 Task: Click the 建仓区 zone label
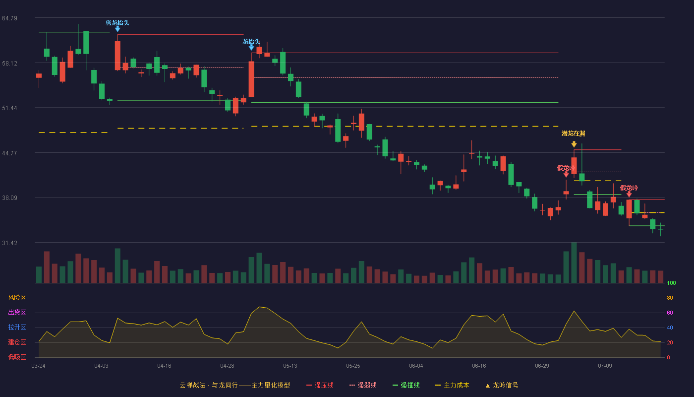(17, 342)
